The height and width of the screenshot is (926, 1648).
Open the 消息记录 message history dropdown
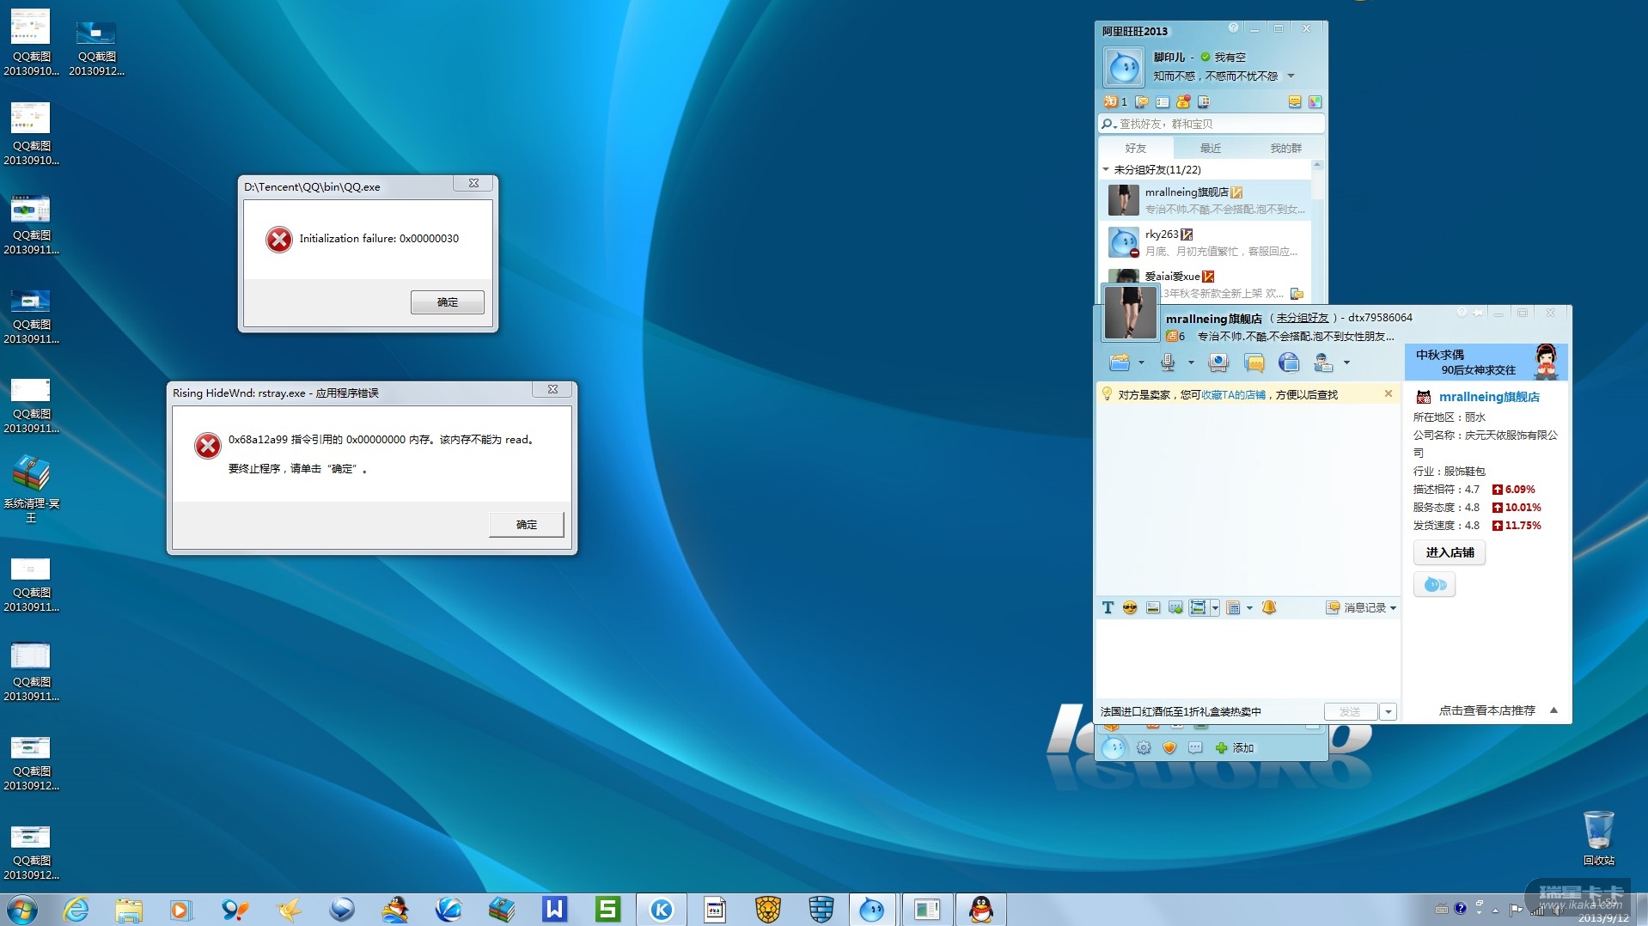[1393, 608]
